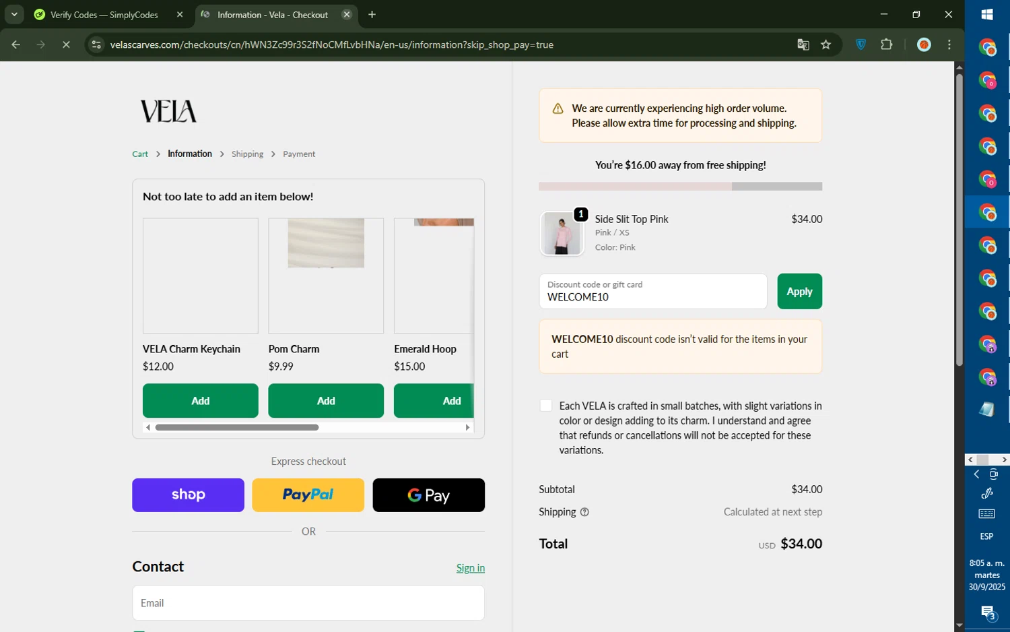
Task: Open the Windows notification center icon
Action: (x=988, y=613)
